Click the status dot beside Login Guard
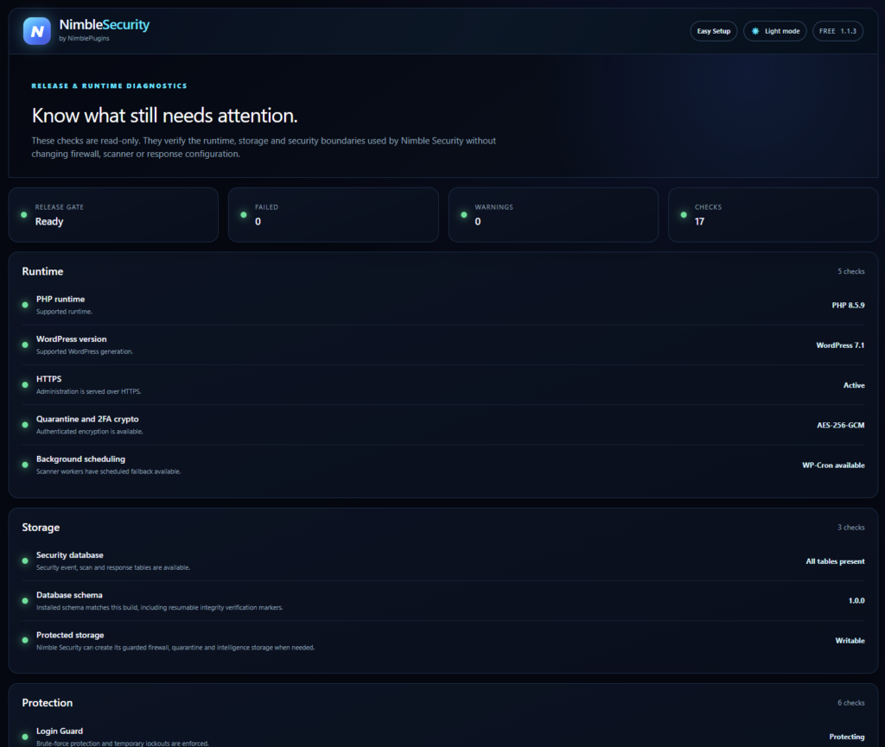Viewport: 885px width, 747px height. [25, 737]
